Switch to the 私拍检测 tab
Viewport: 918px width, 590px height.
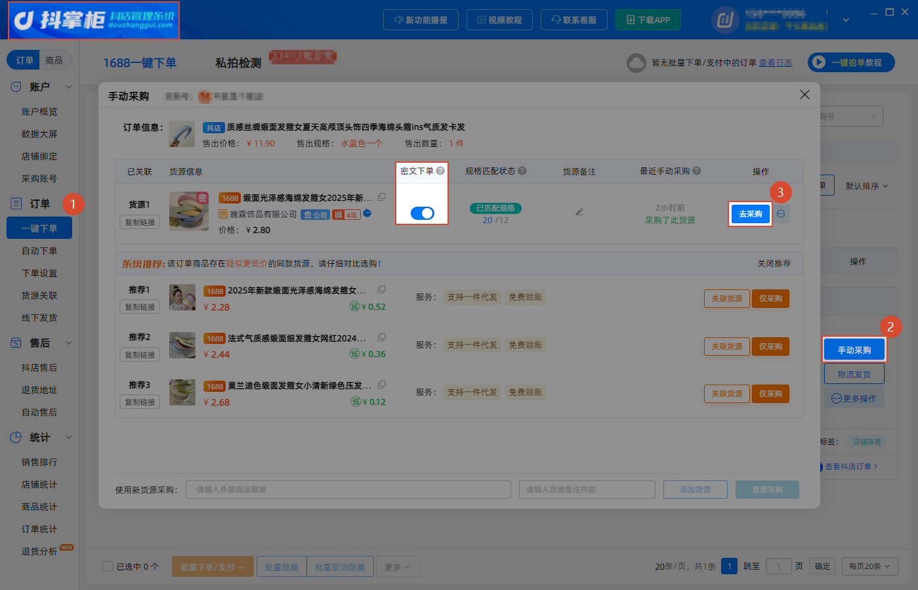[x=238, y=63]
